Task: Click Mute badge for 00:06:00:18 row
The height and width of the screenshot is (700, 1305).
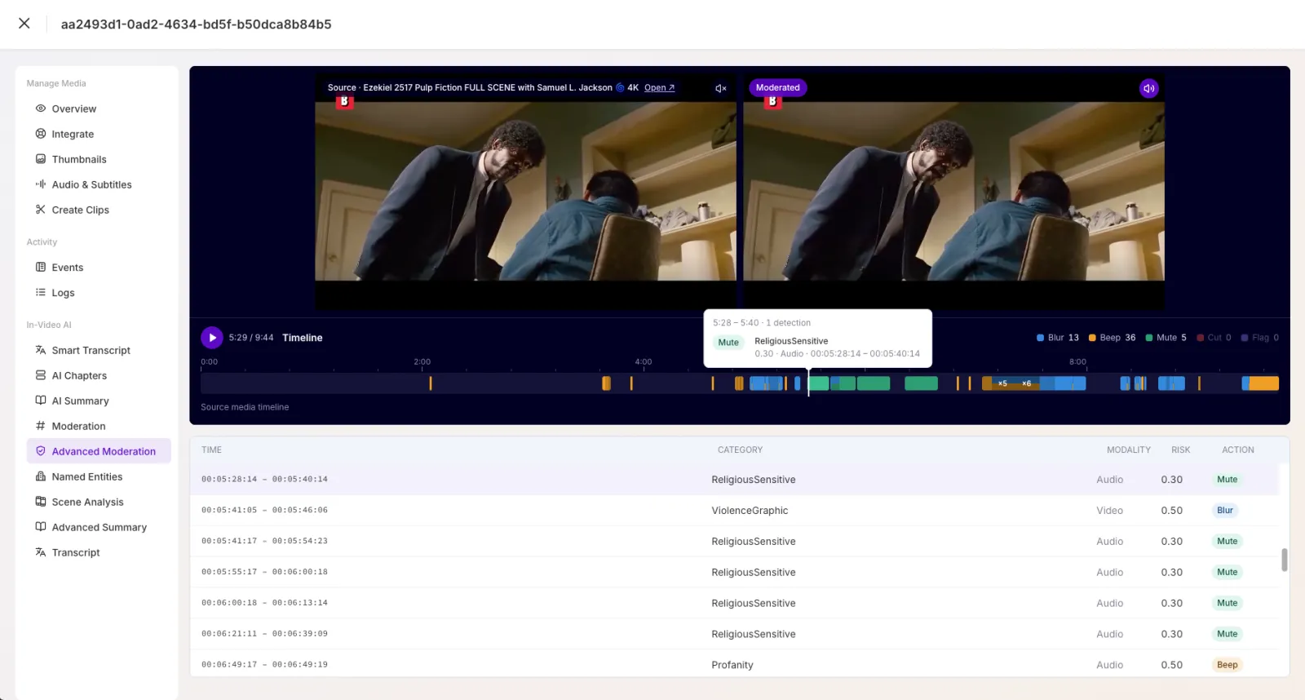Action: pyautogui.click(x=1227, y=603)
